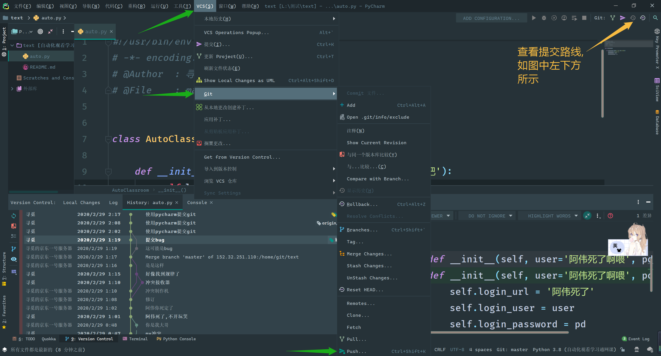Click Git rollback icon in toolbar
This screenshot has height=356, width=661.
tap(643, 18)
